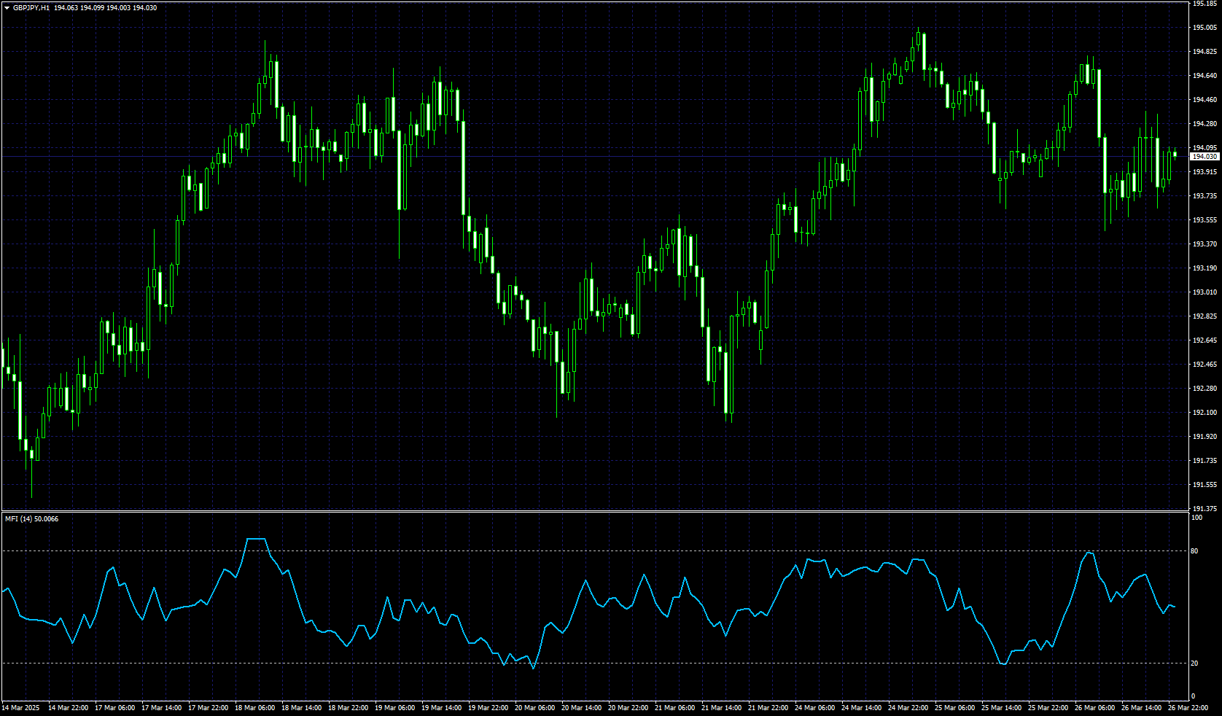Click the MFI scale's 100 label

click(x=1196, y=518)
